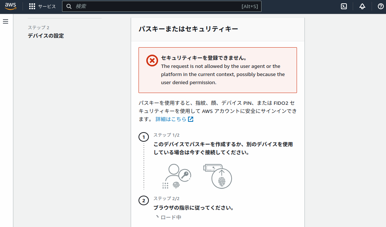Click the Alt+S shortcut hint
This screenshot has width=386, height=227.
250,6
